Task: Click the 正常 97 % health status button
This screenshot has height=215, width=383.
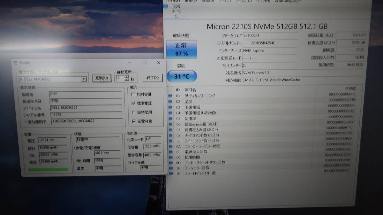Action: [x=181, y=49]
